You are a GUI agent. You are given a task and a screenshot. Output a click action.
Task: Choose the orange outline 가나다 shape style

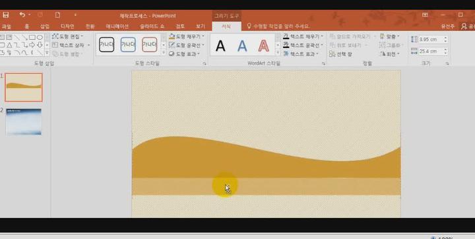(150, 45)
